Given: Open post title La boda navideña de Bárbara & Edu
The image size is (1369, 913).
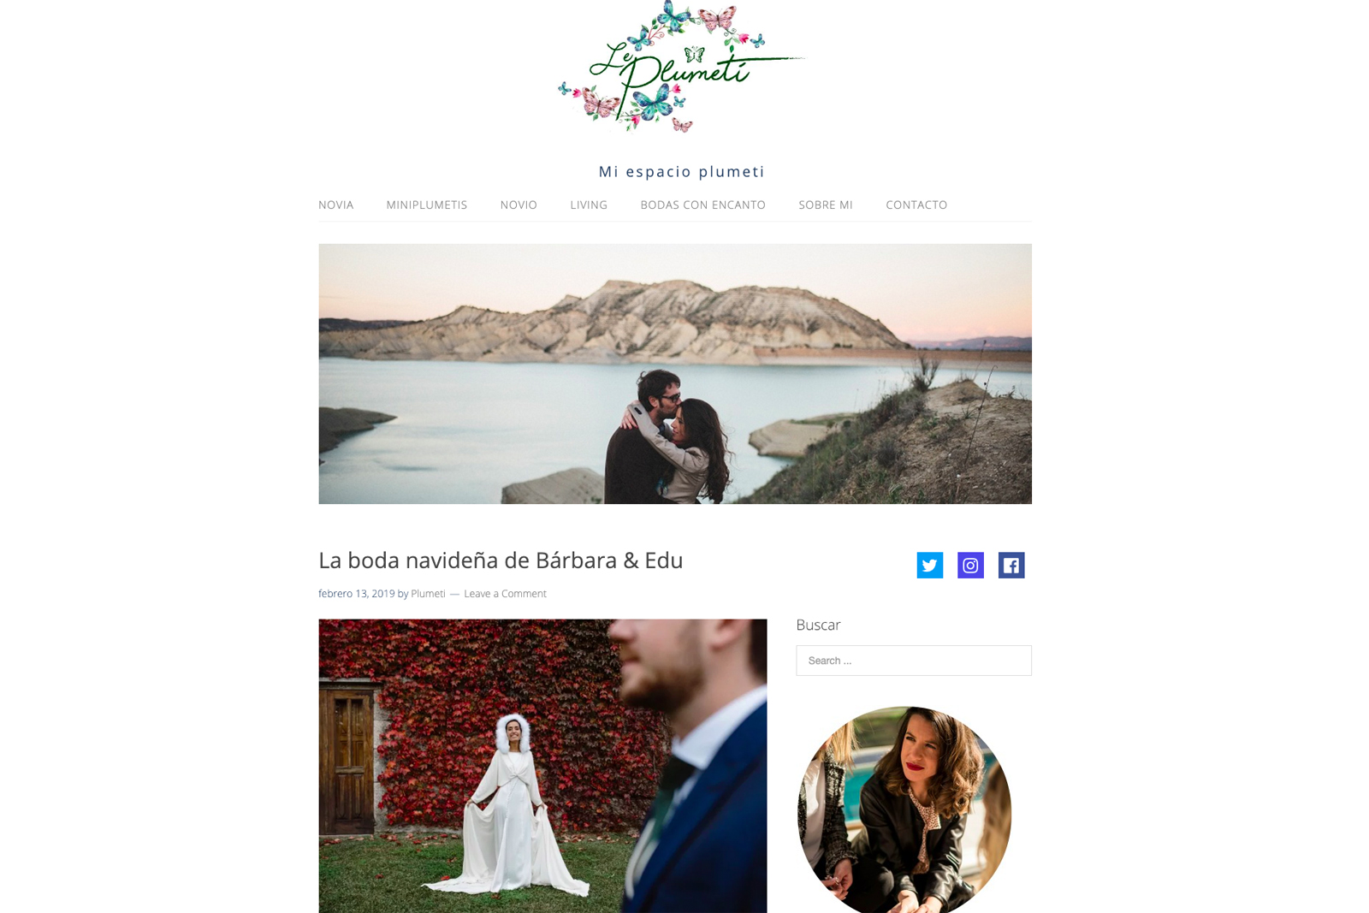Looking at the screenshot, I should [501, 560].
